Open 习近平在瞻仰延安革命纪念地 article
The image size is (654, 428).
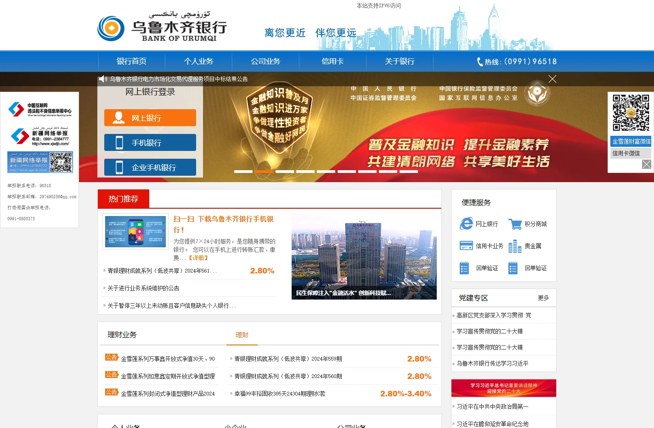492,424
